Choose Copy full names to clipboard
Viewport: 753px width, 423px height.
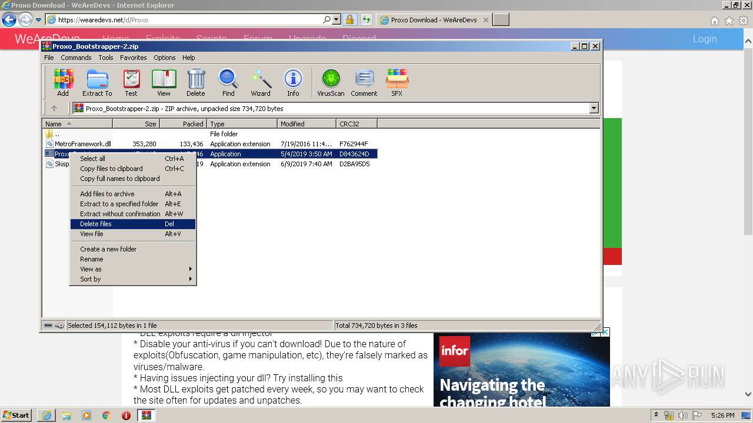[133, 179]
